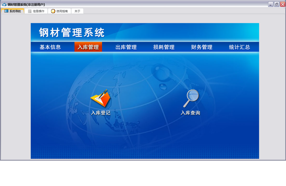Viewport: 286px width, 186px height.
Task: Click the window title bar text
Action: [26, 4]
